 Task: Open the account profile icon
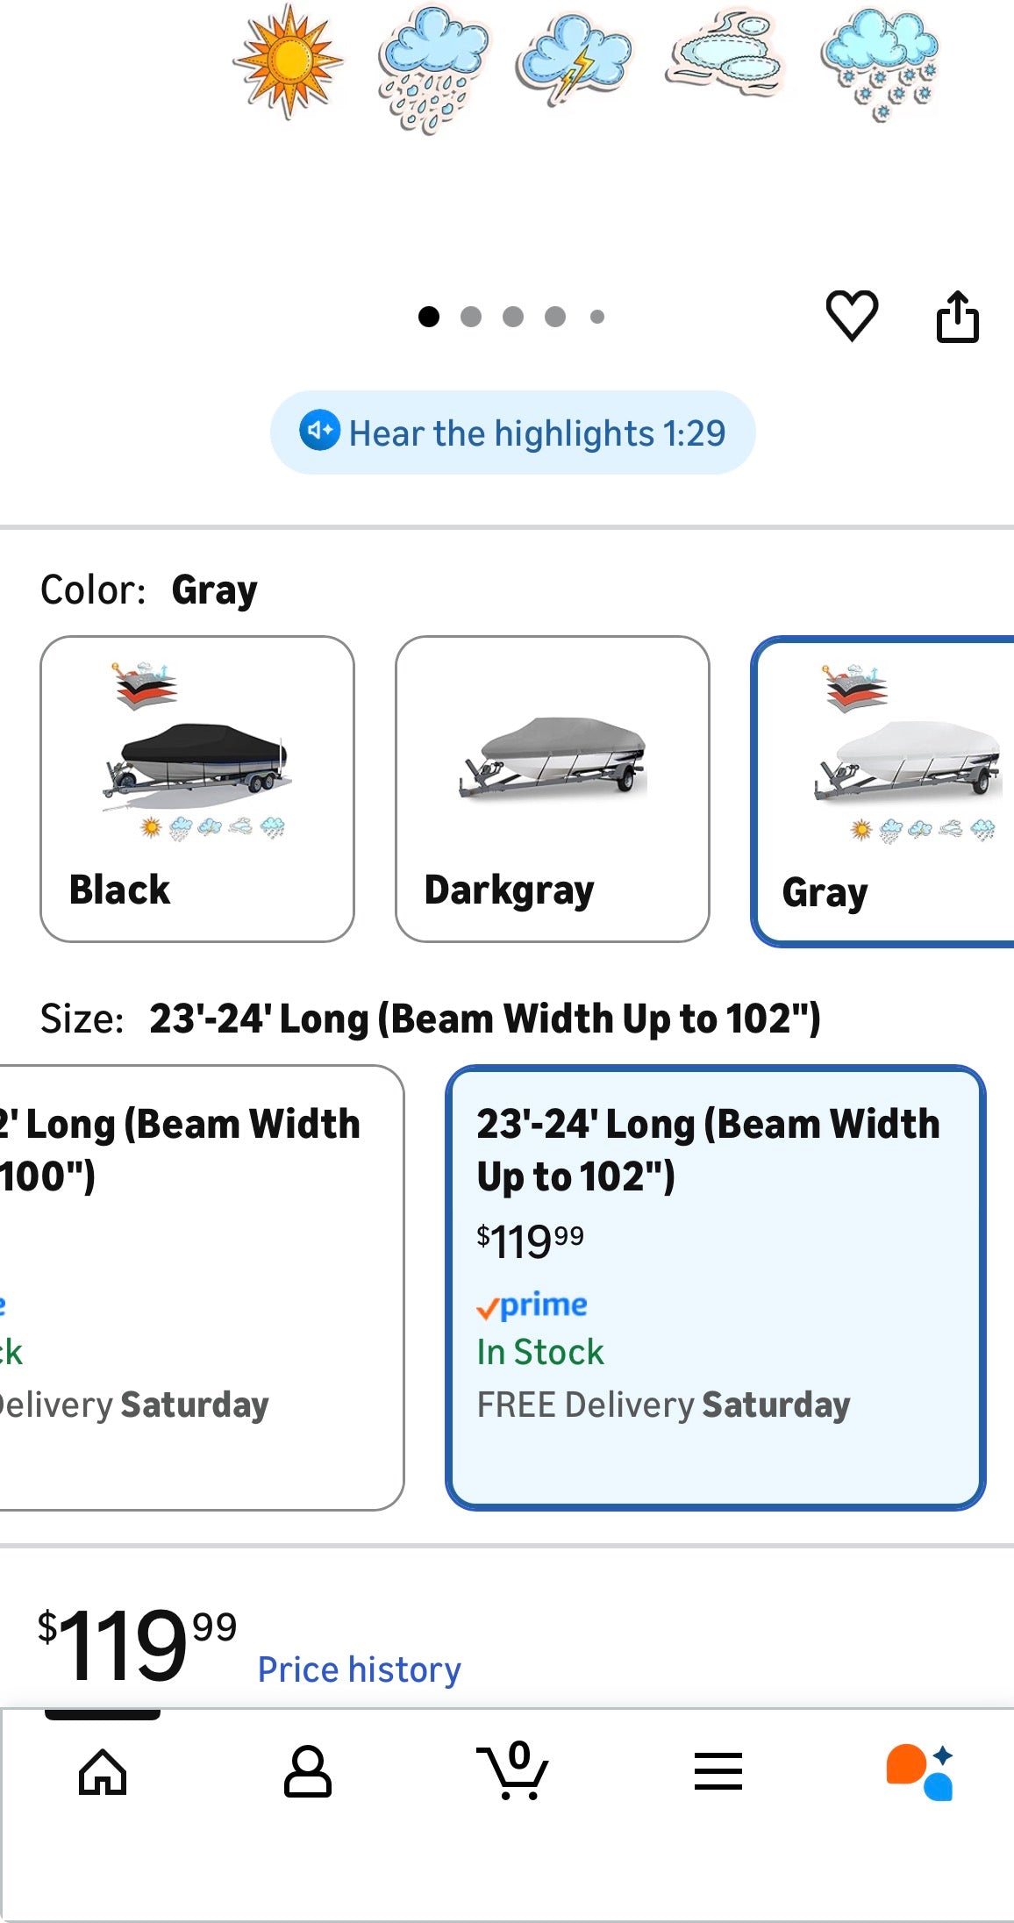[x=308, y=1772]
